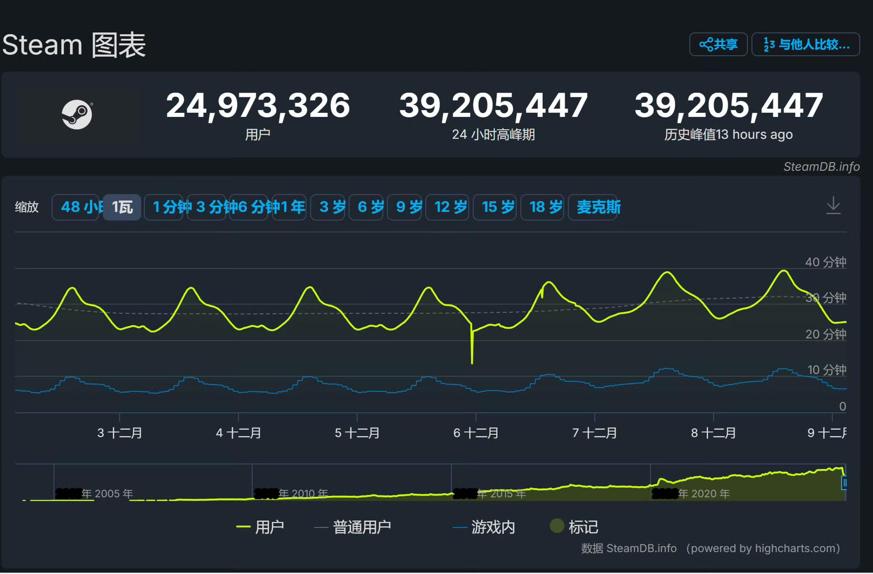873x574 pixels.
Task: Choose the 15 岁 zoom option
Action: tap(495, 207)
